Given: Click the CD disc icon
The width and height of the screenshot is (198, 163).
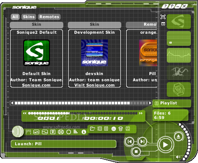Looking at the screenshot, I should (x=114, y=129).
